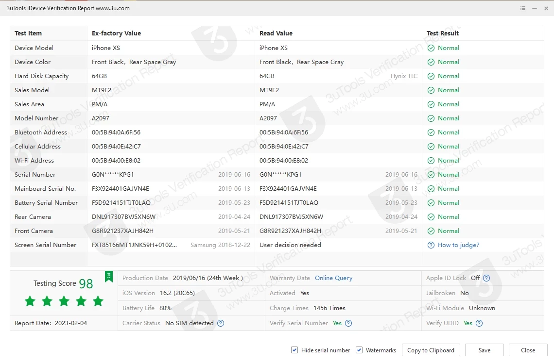554x364 pixels.
Task: Click the Close button at the bottom
Action: (528, 350)
